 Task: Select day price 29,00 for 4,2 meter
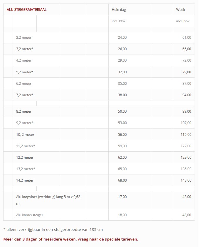click(122, 60)
